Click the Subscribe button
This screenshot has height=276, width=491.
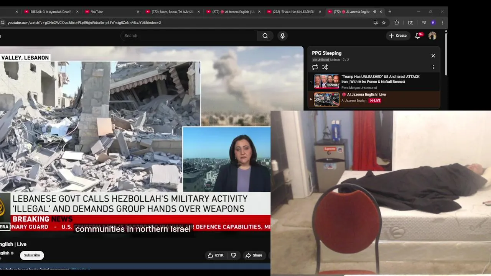click(x=32, y=255)
